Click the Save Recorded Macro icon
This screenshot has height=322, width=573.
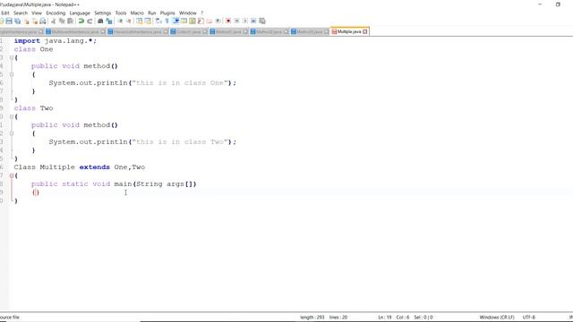tap(262, 21)
